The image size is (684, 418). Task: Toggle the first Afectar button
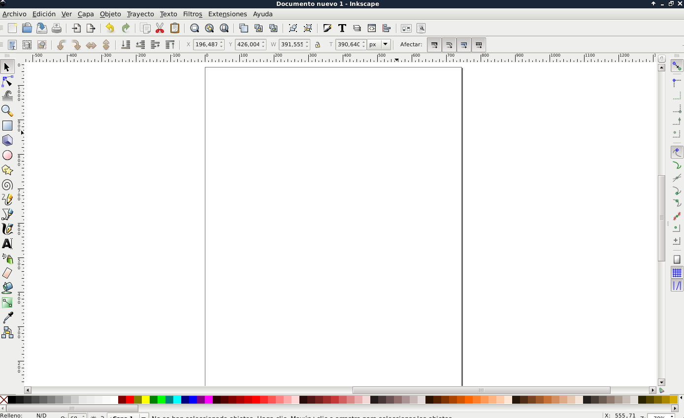[x=434, y=45]
